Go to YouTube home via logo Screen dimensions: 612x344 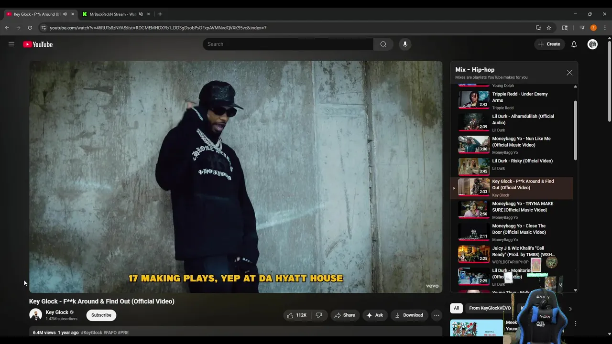coord(38,44)
